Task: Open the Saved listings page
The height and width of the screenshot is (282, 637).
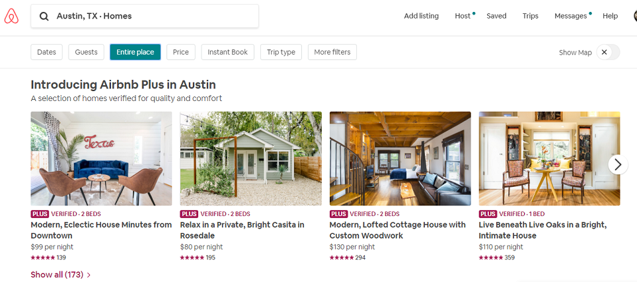Action: [x=496, y=16]
